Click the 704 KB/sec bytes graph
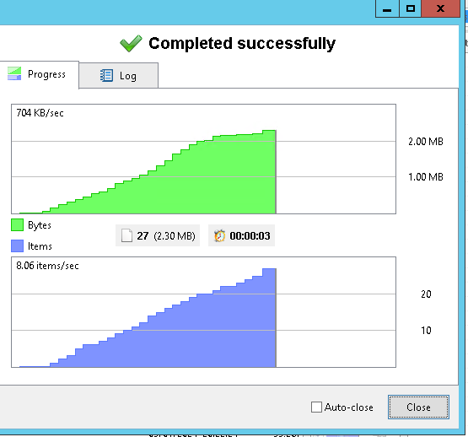 203,159
